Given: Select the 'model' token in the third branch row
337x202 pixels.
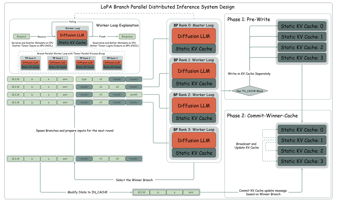Looking at the screenshot, I should click(x=134, y=94).
